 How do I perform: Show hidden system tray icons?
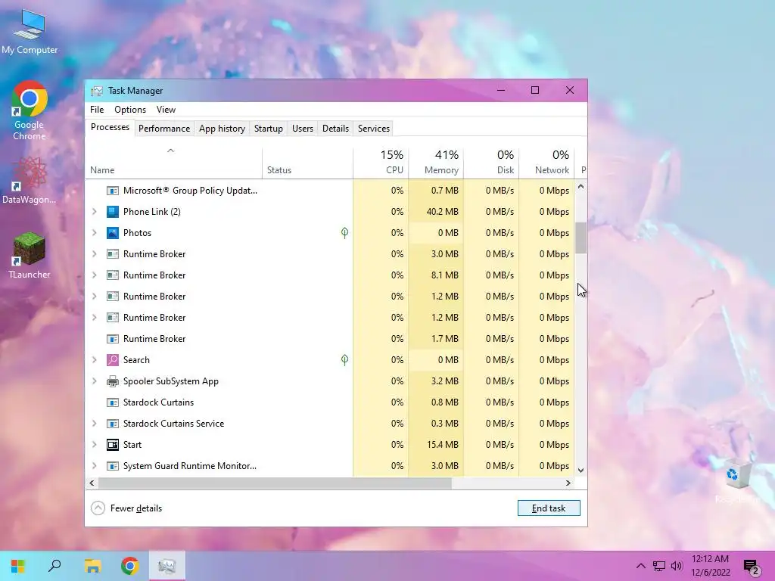(640, 566)
